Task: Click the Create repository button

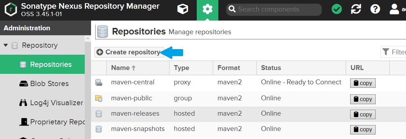Action: [129, 52]
